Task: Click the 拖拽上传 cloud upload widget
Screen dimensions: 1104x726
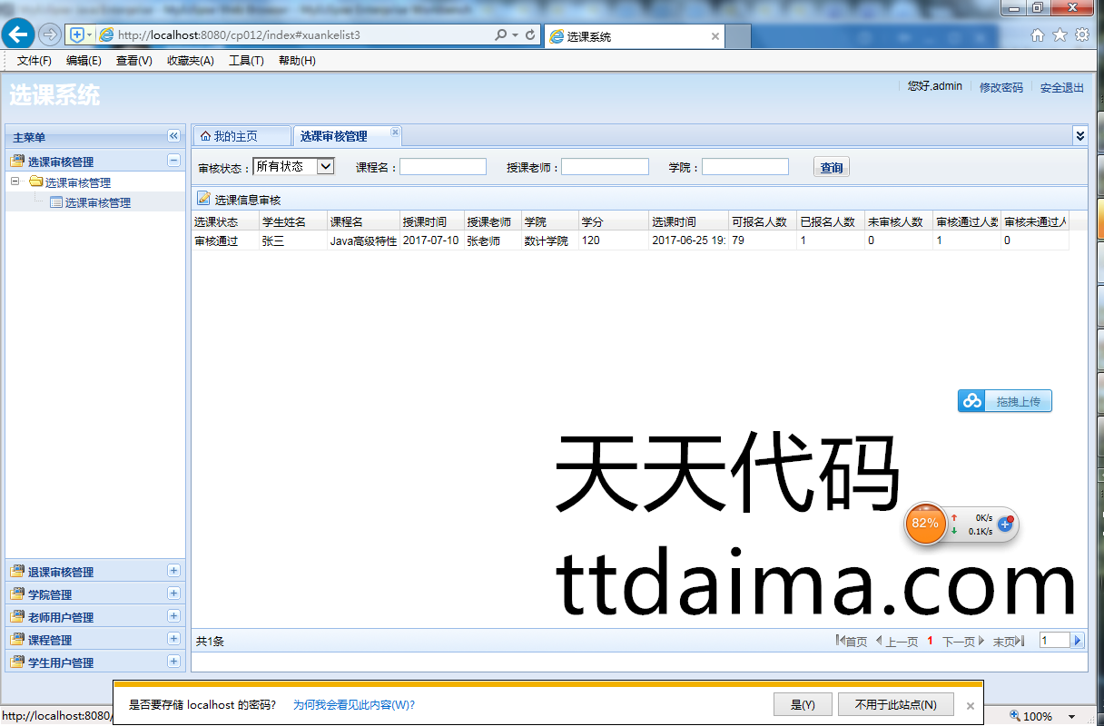Action: pos(1005,401)
